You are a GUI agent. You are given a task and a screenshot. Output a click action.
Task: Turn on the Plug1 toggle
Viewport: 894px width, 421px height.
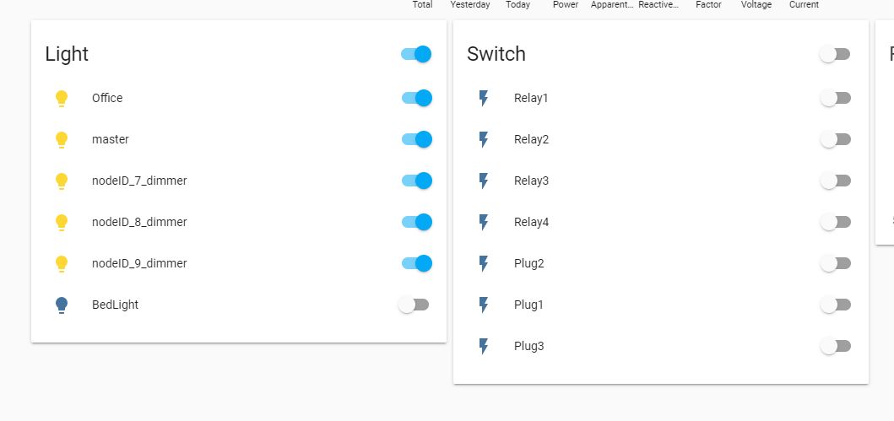pos(835,305)
